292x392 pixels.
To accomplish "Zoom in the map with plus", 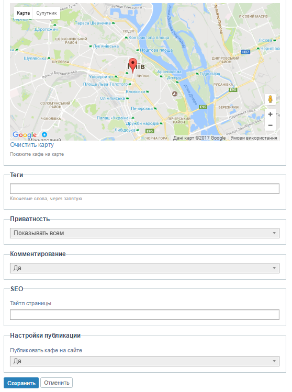I will pyautogui.click(x=270, y=114).
